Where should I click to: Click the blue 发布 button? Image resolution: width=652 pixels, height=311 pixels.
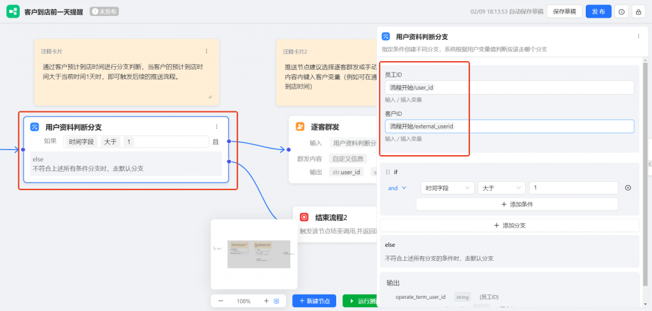(599, 11)
